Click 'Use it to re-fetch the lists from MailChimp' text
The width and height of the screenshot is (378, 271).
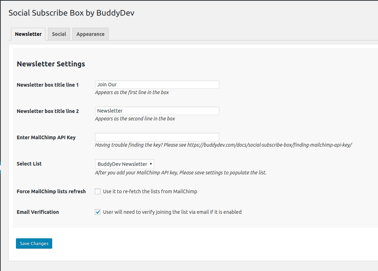click(x=150, y=191)
